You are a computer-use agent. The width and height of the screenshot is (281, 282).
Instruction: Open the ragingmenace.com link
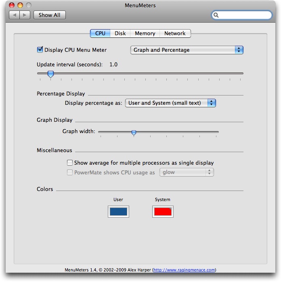pos(184,270)
